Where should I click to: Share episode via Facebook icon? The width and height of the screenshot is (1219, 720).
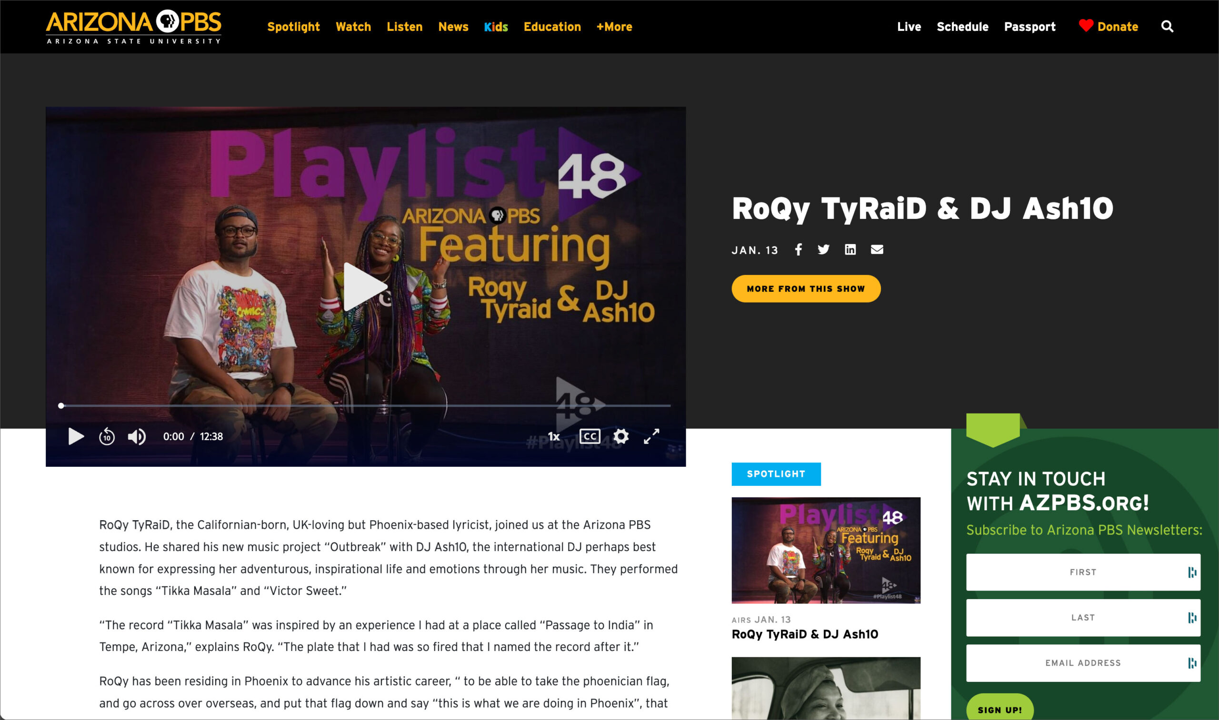coord(798,249)
